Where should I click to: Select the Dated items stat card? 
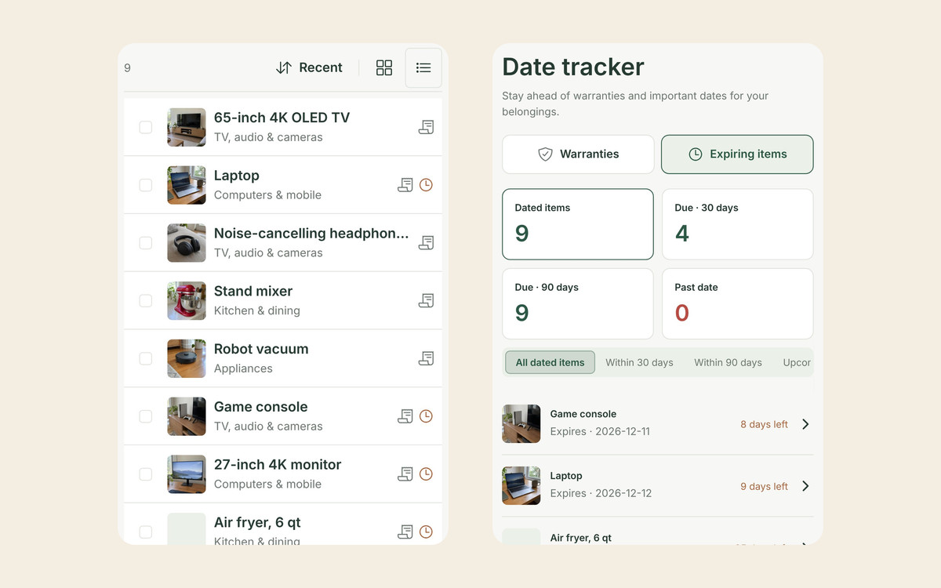[x=578, y=224]
